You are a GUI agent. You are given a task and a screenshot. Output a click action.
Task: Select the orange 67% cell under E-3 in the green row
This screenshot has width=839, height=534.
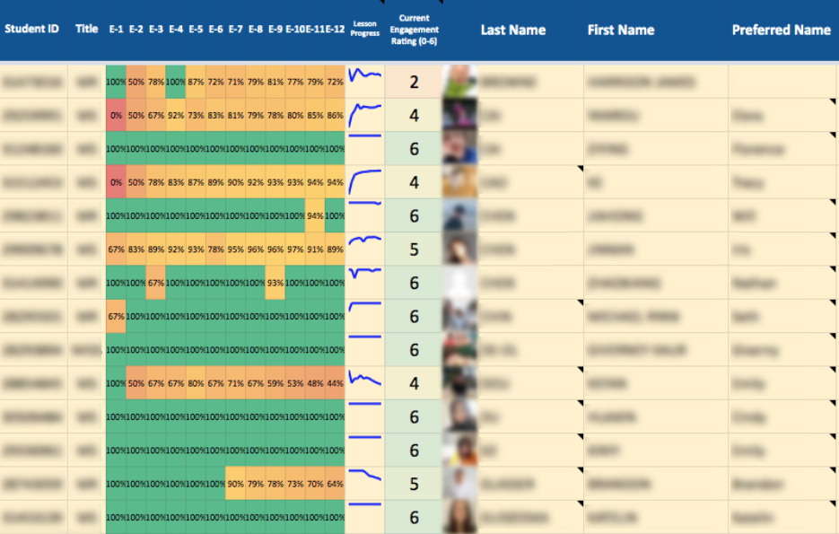click(x=156, y=283)
